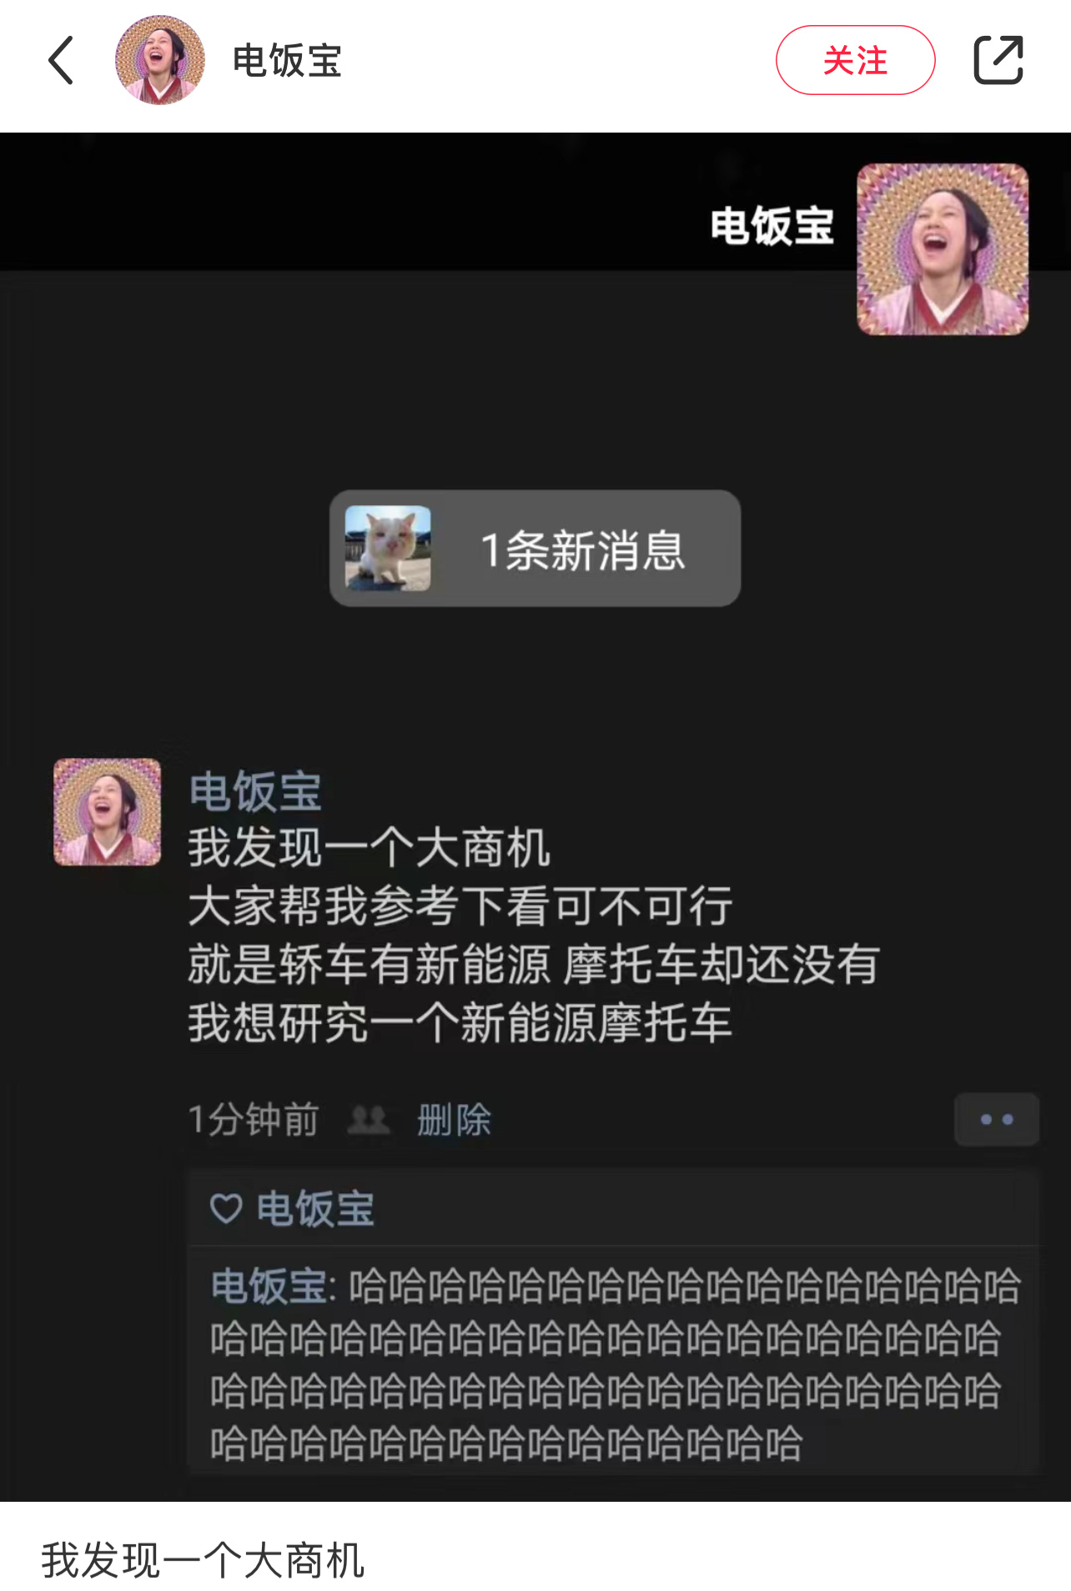Tap the two-person visibility icon beside the timestamp

click(x=368, y=1119)
